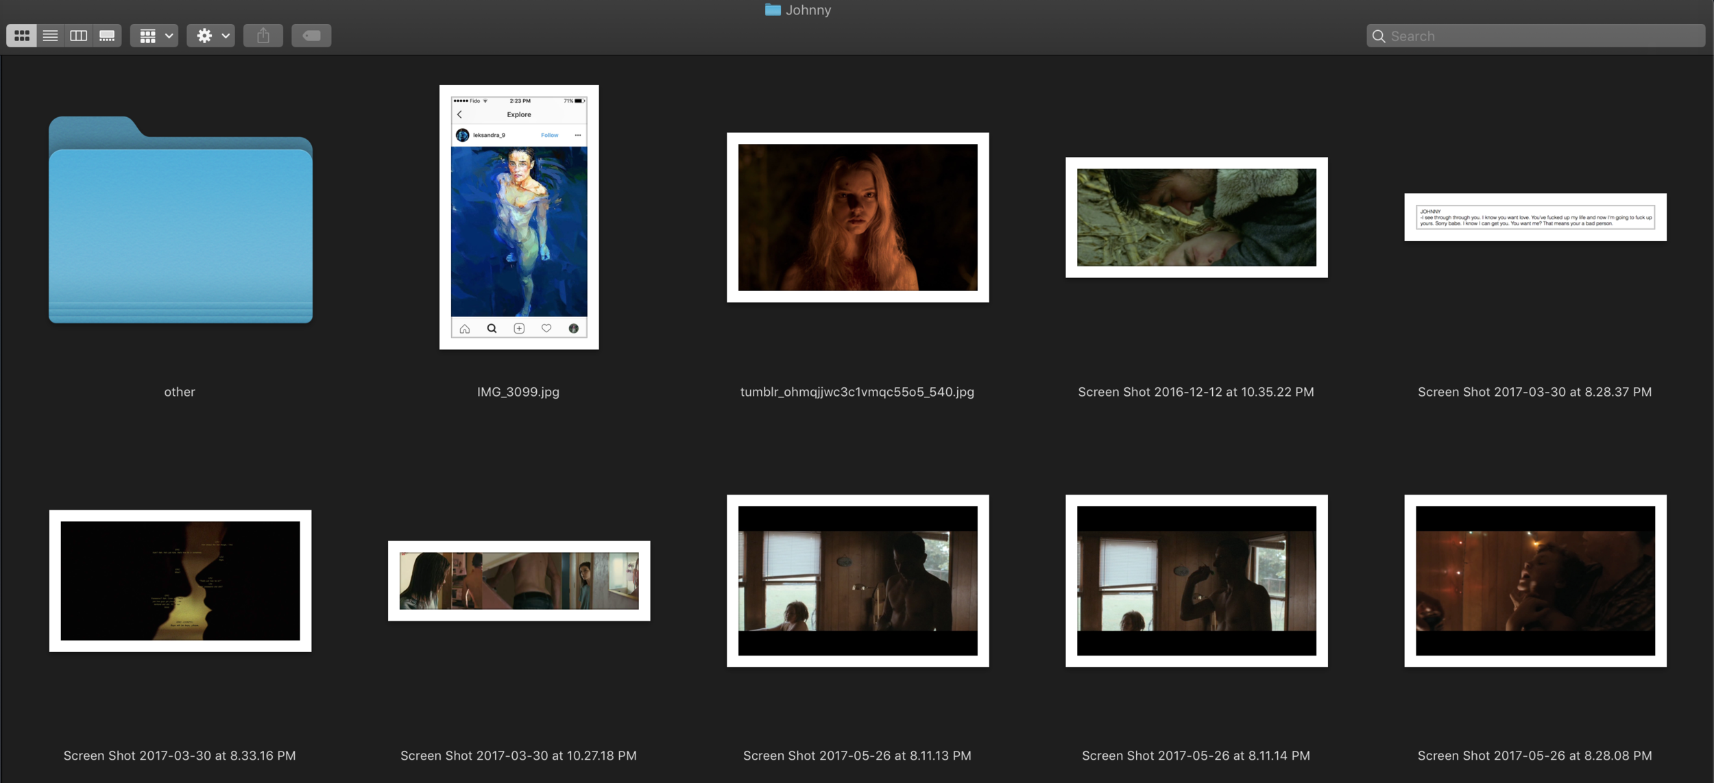
Task: Select thumbnail of Screen Shot 2017-05-26 8.11.13 PM
Action: [x=858, y=581]
